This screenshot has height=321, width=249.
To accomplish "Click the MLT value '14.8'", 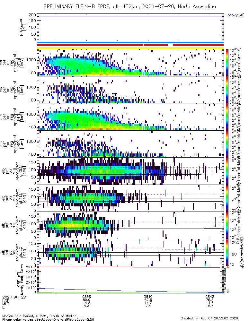I will coord(87,303).
